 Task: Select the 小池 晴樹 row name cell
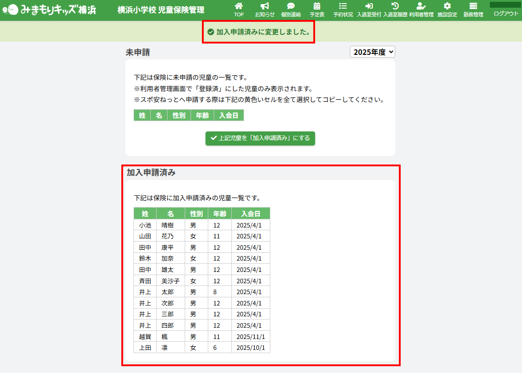point(170,225)
